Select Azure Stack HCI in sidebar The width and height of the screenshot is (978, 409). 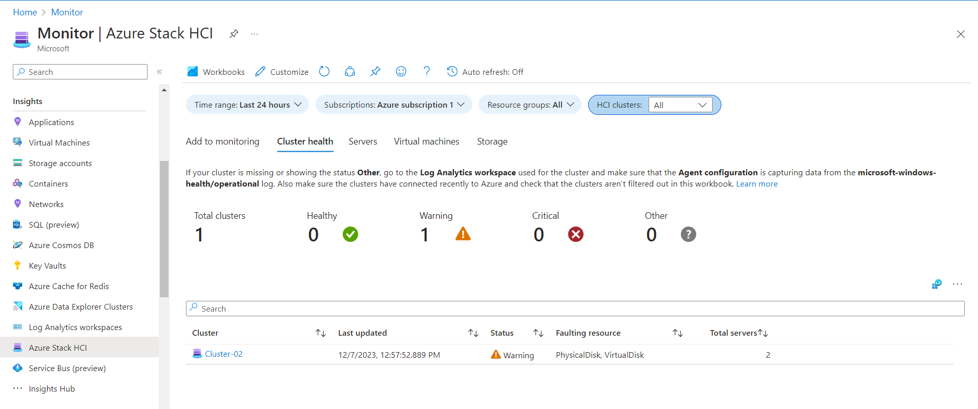[x=79, y=347]
